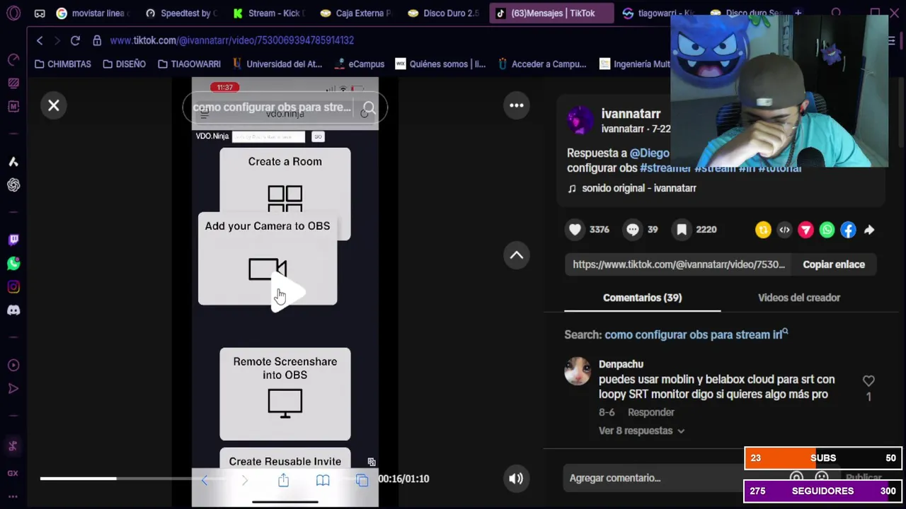This screenshot has width=906, height=509.
Task: Open DISEÑO bookmarks folder
Action: tap(124, 64)
